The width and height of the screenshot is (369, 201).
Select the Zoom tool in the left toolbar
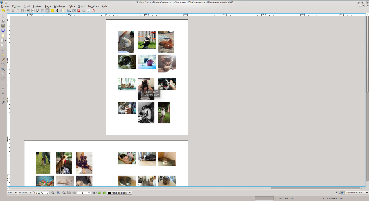[x=3, y=68]
